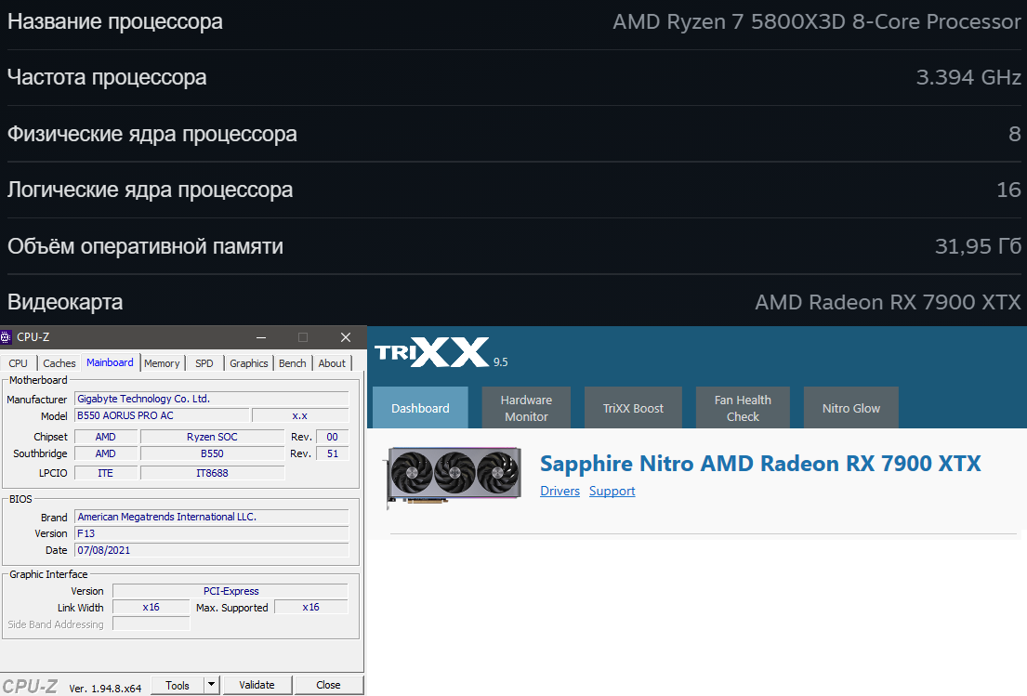Click the Graphic Interface PCI-Express version field

tap(230, 591)
